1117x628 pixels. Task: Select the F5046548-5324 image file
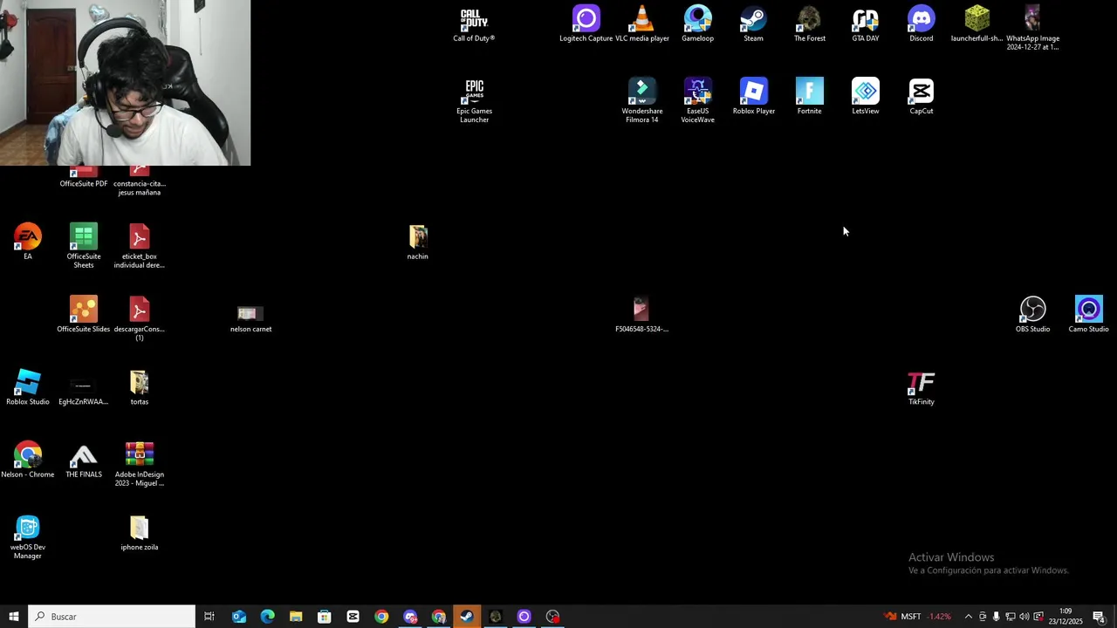coord(641,314)
